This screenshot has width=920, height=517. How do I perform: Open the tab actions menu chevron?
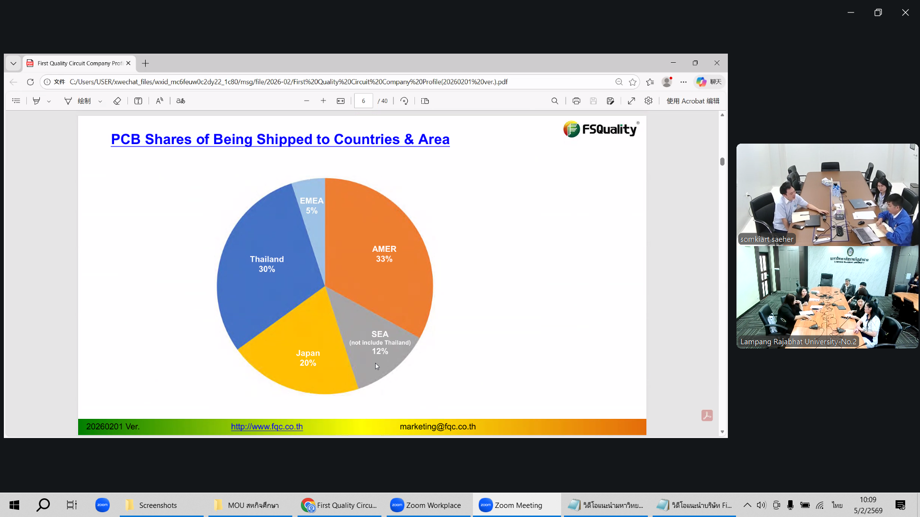[x=13, y=63]
